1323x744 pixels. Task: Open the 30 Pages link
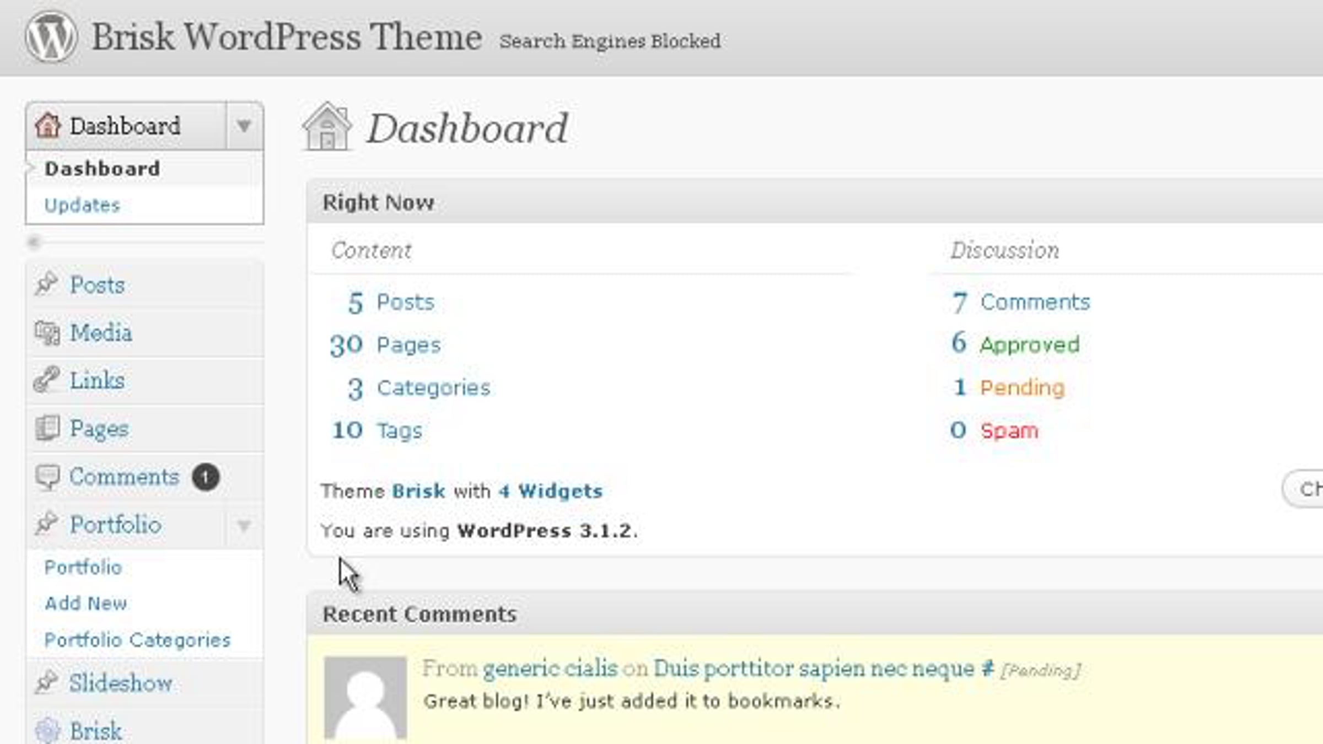point(385,345)
